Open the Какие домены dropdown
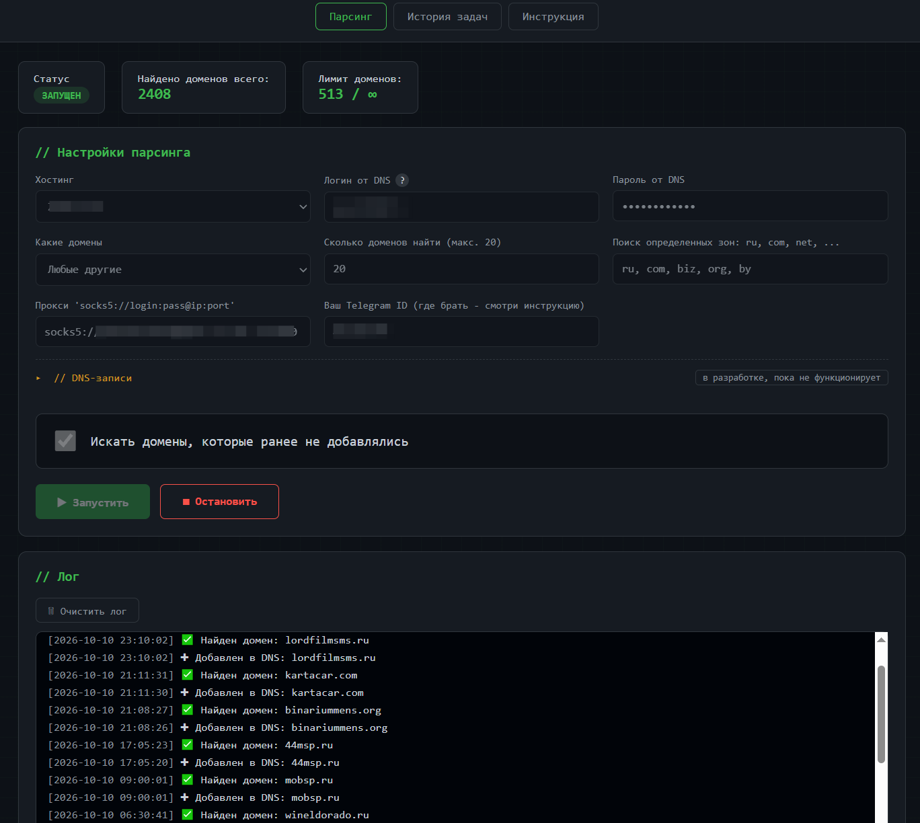920x823 pixels. click(x=173, y=270)
